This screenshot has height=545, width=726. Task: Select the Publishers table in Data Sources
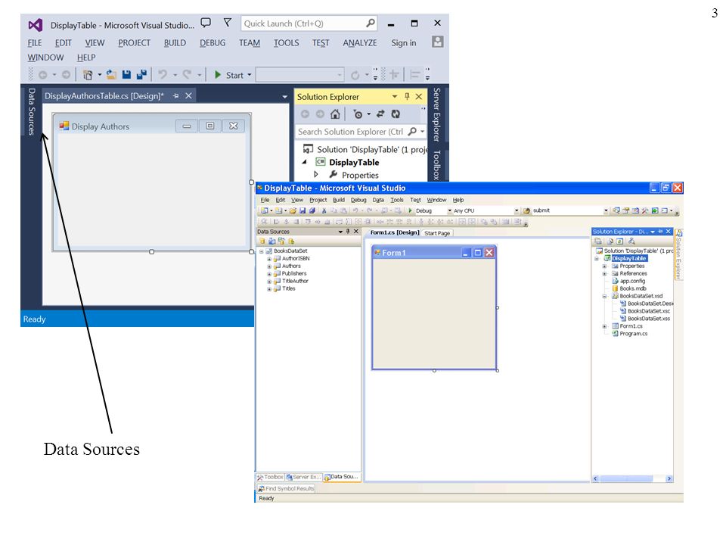coord(290,274)
